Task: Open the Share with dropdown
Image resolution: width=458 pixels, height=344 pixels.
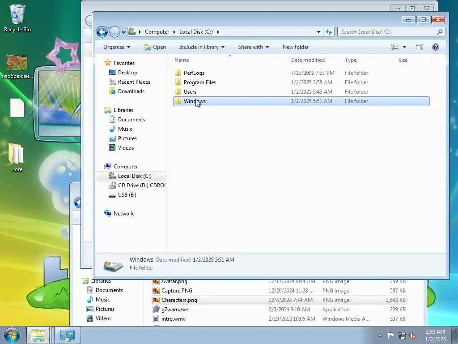Action: tap(253, 47)
